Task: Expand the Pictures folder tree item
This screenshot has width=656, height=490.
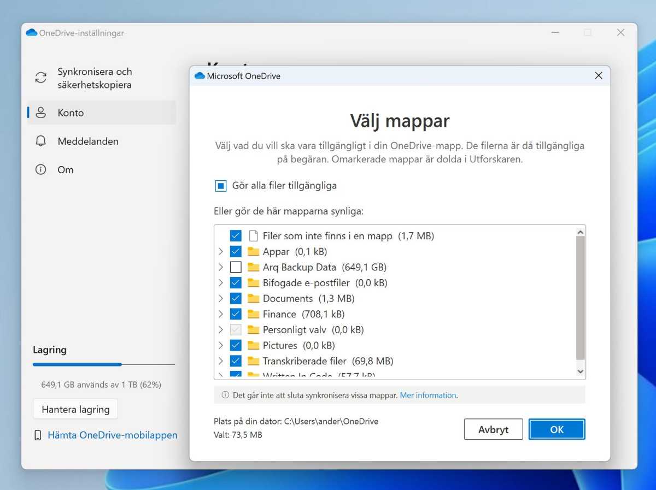Action: pos(220,345)
